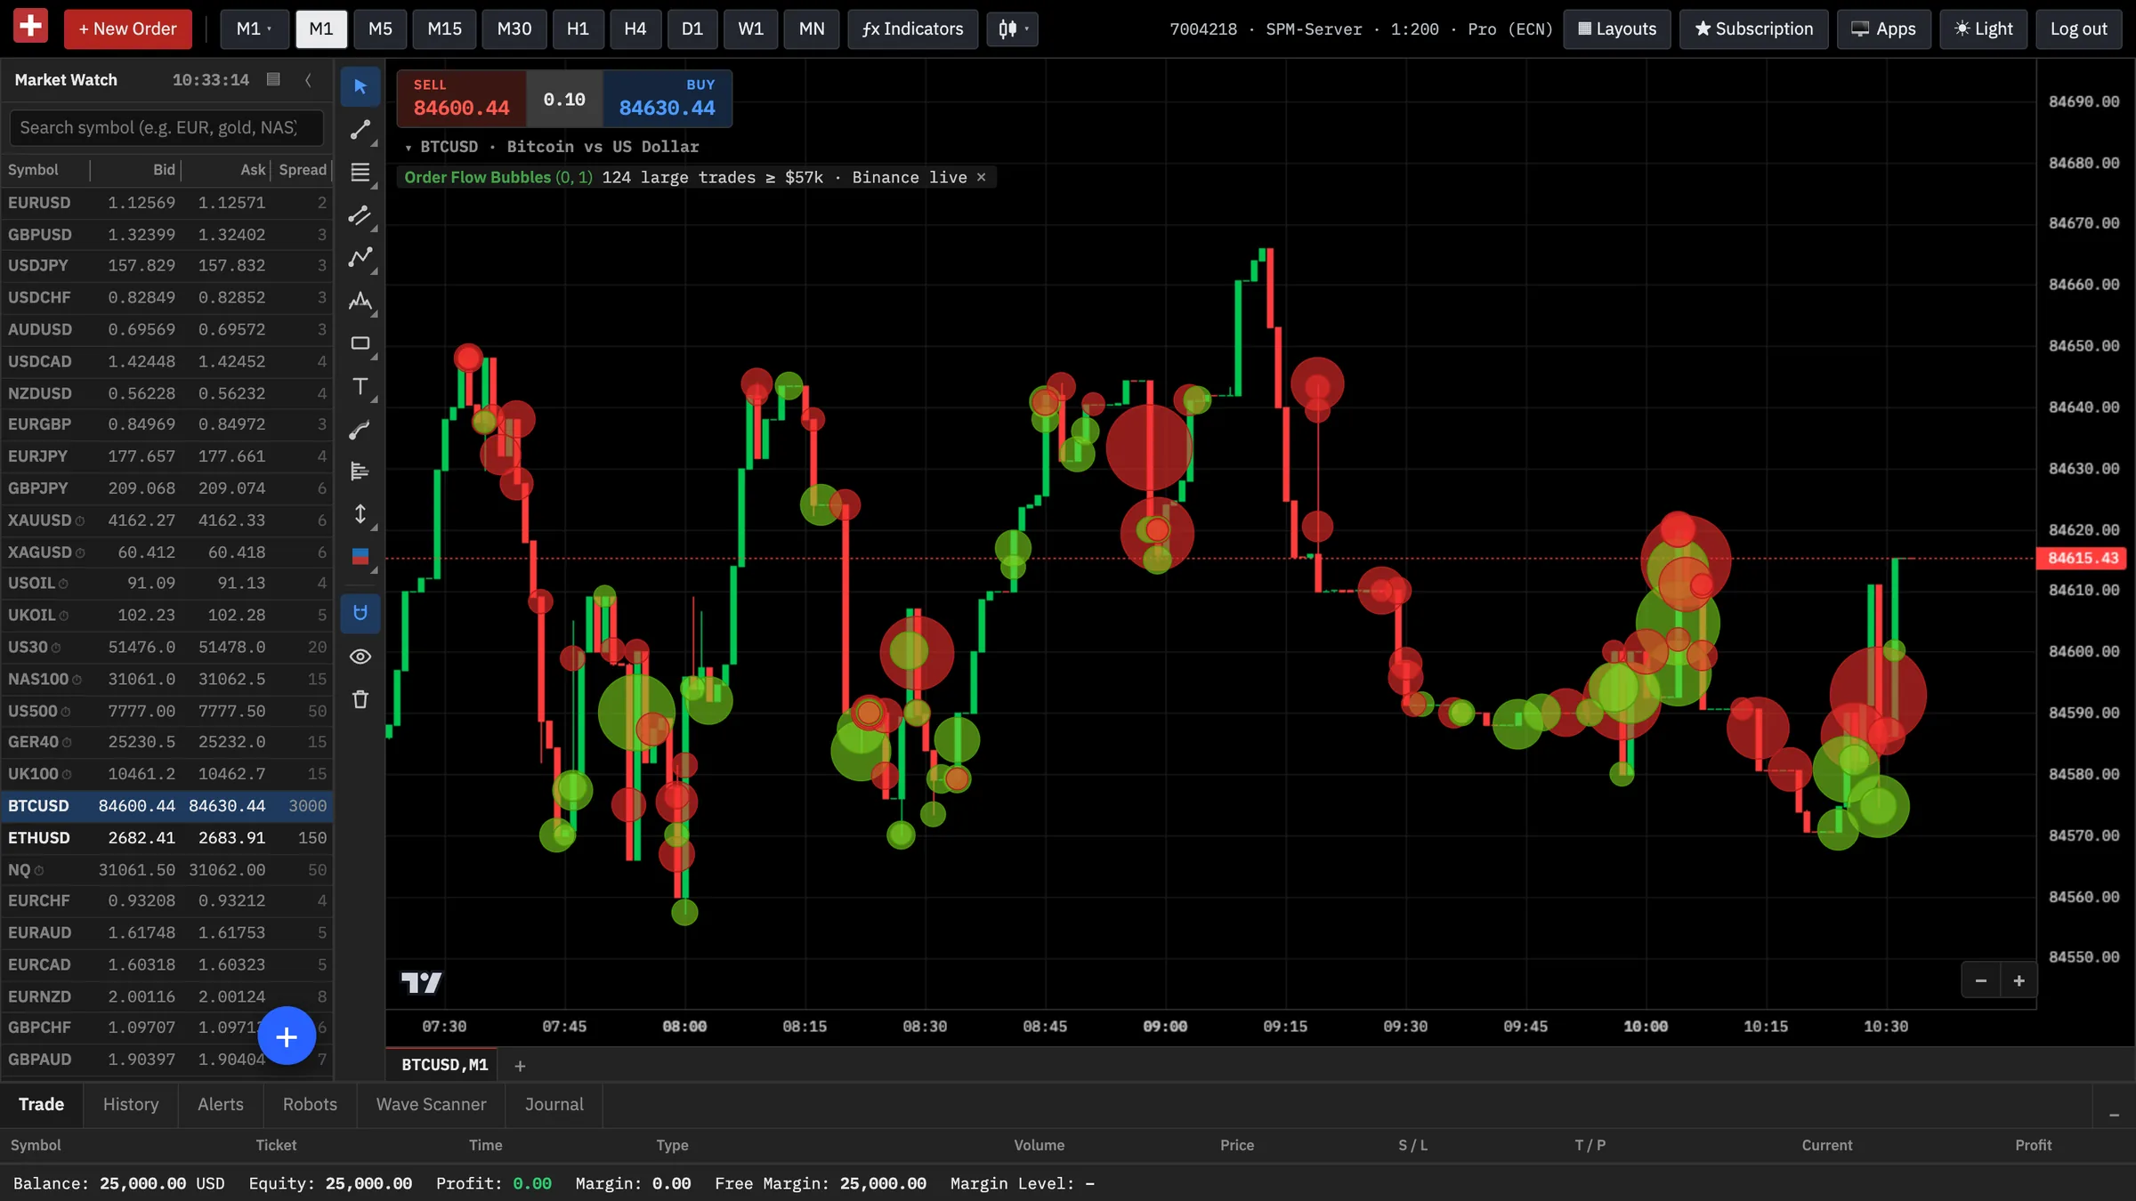Switch chart to H4 timeframe
This screenshot has width=2136, height=1201.
click(x=635, y=28)
